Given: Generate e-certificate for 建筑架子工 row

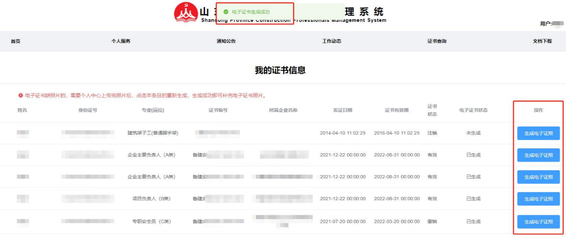Looking at the screenshot, I should click(x=538, y=133).
